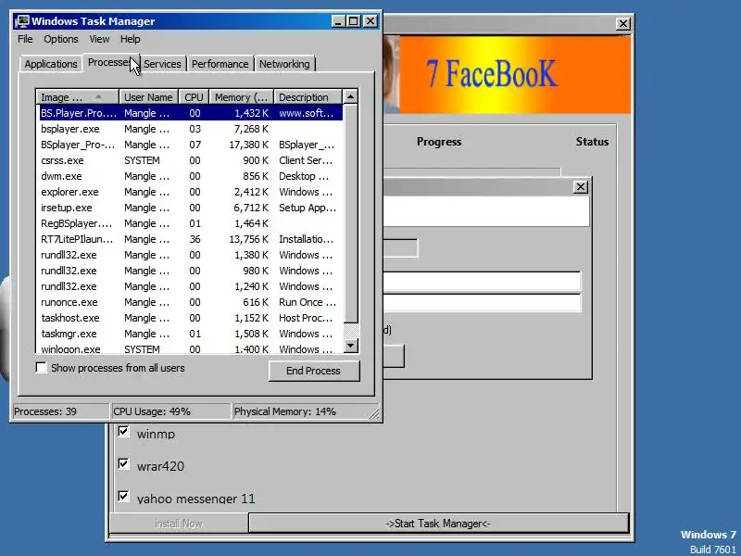Click the Setup App description cell
This screenshot has width=741, height=556.
(x=308, y=208)
